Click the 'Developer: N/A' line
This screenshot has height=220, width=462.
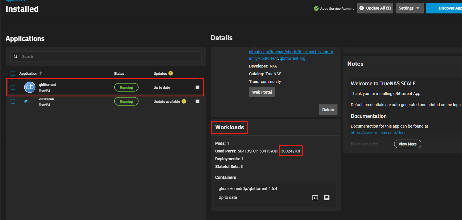263,66
